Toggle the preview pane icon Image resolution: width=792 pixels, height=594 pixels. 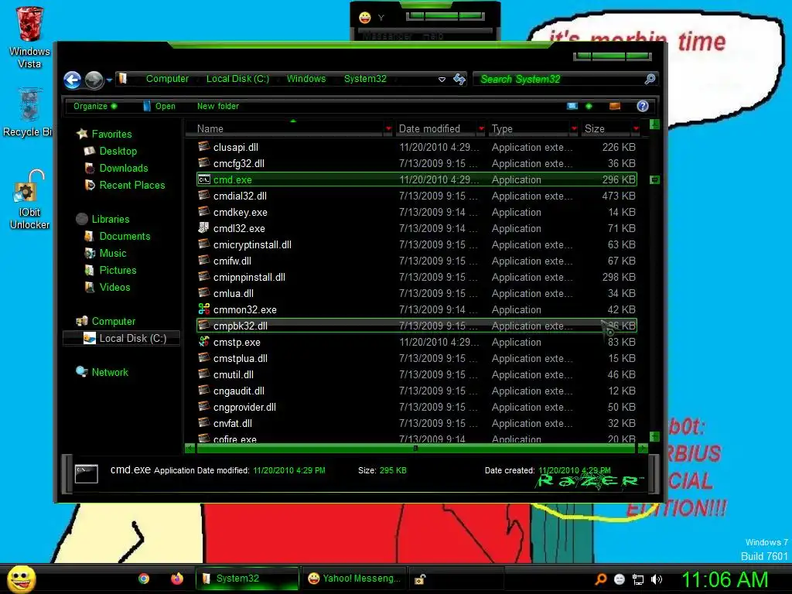pyautogui.click(x=615, y=106)
